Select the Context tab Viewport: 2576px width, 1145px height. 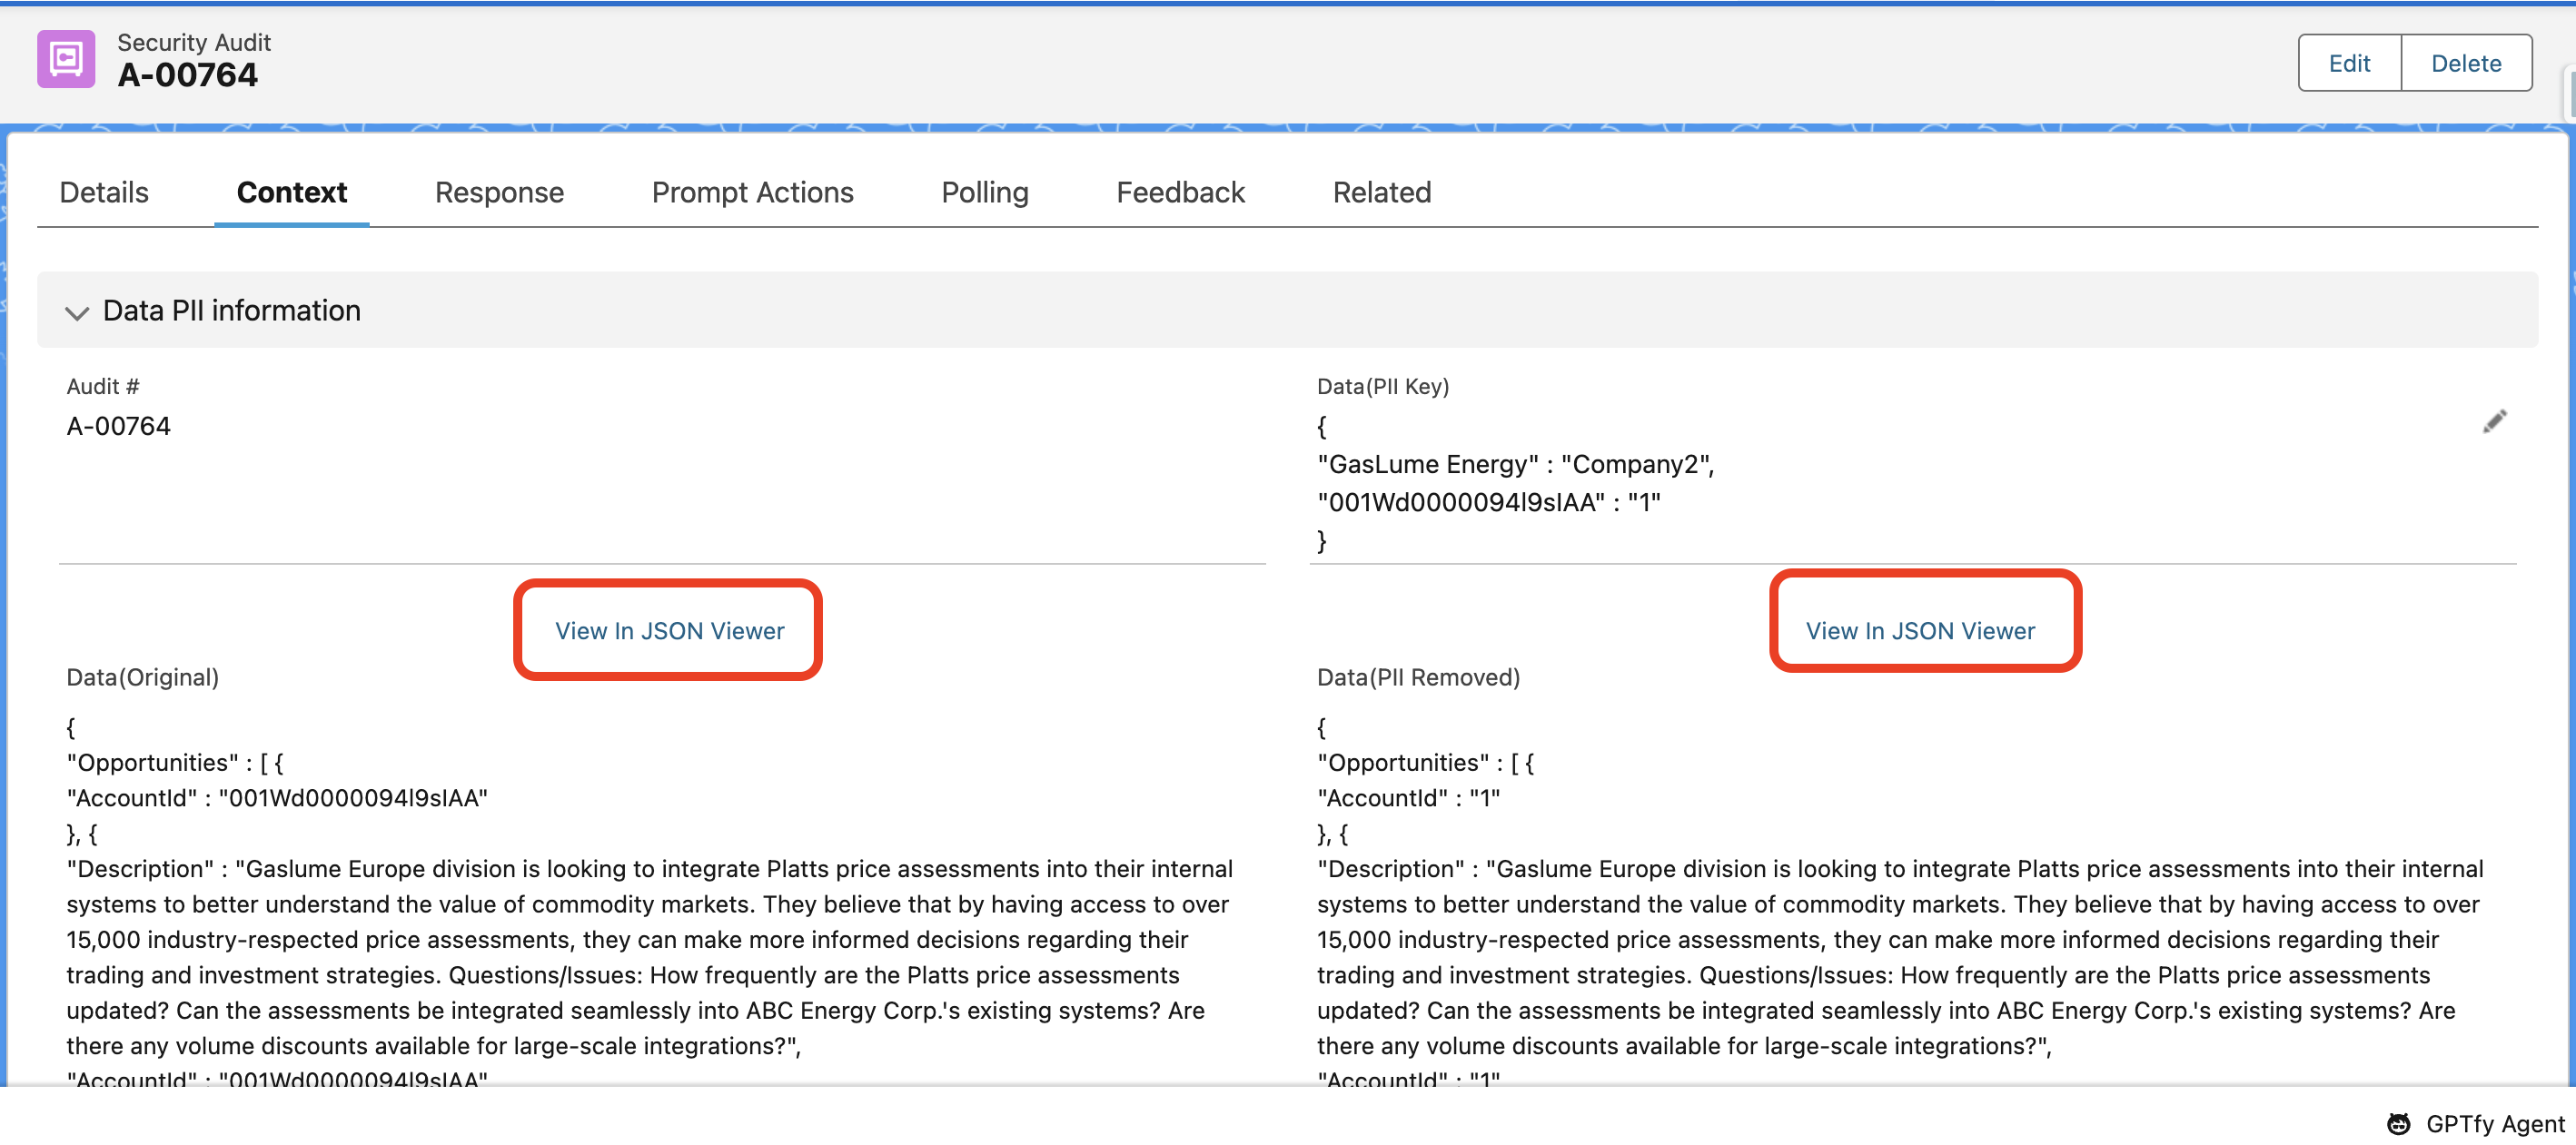[291, 192]
